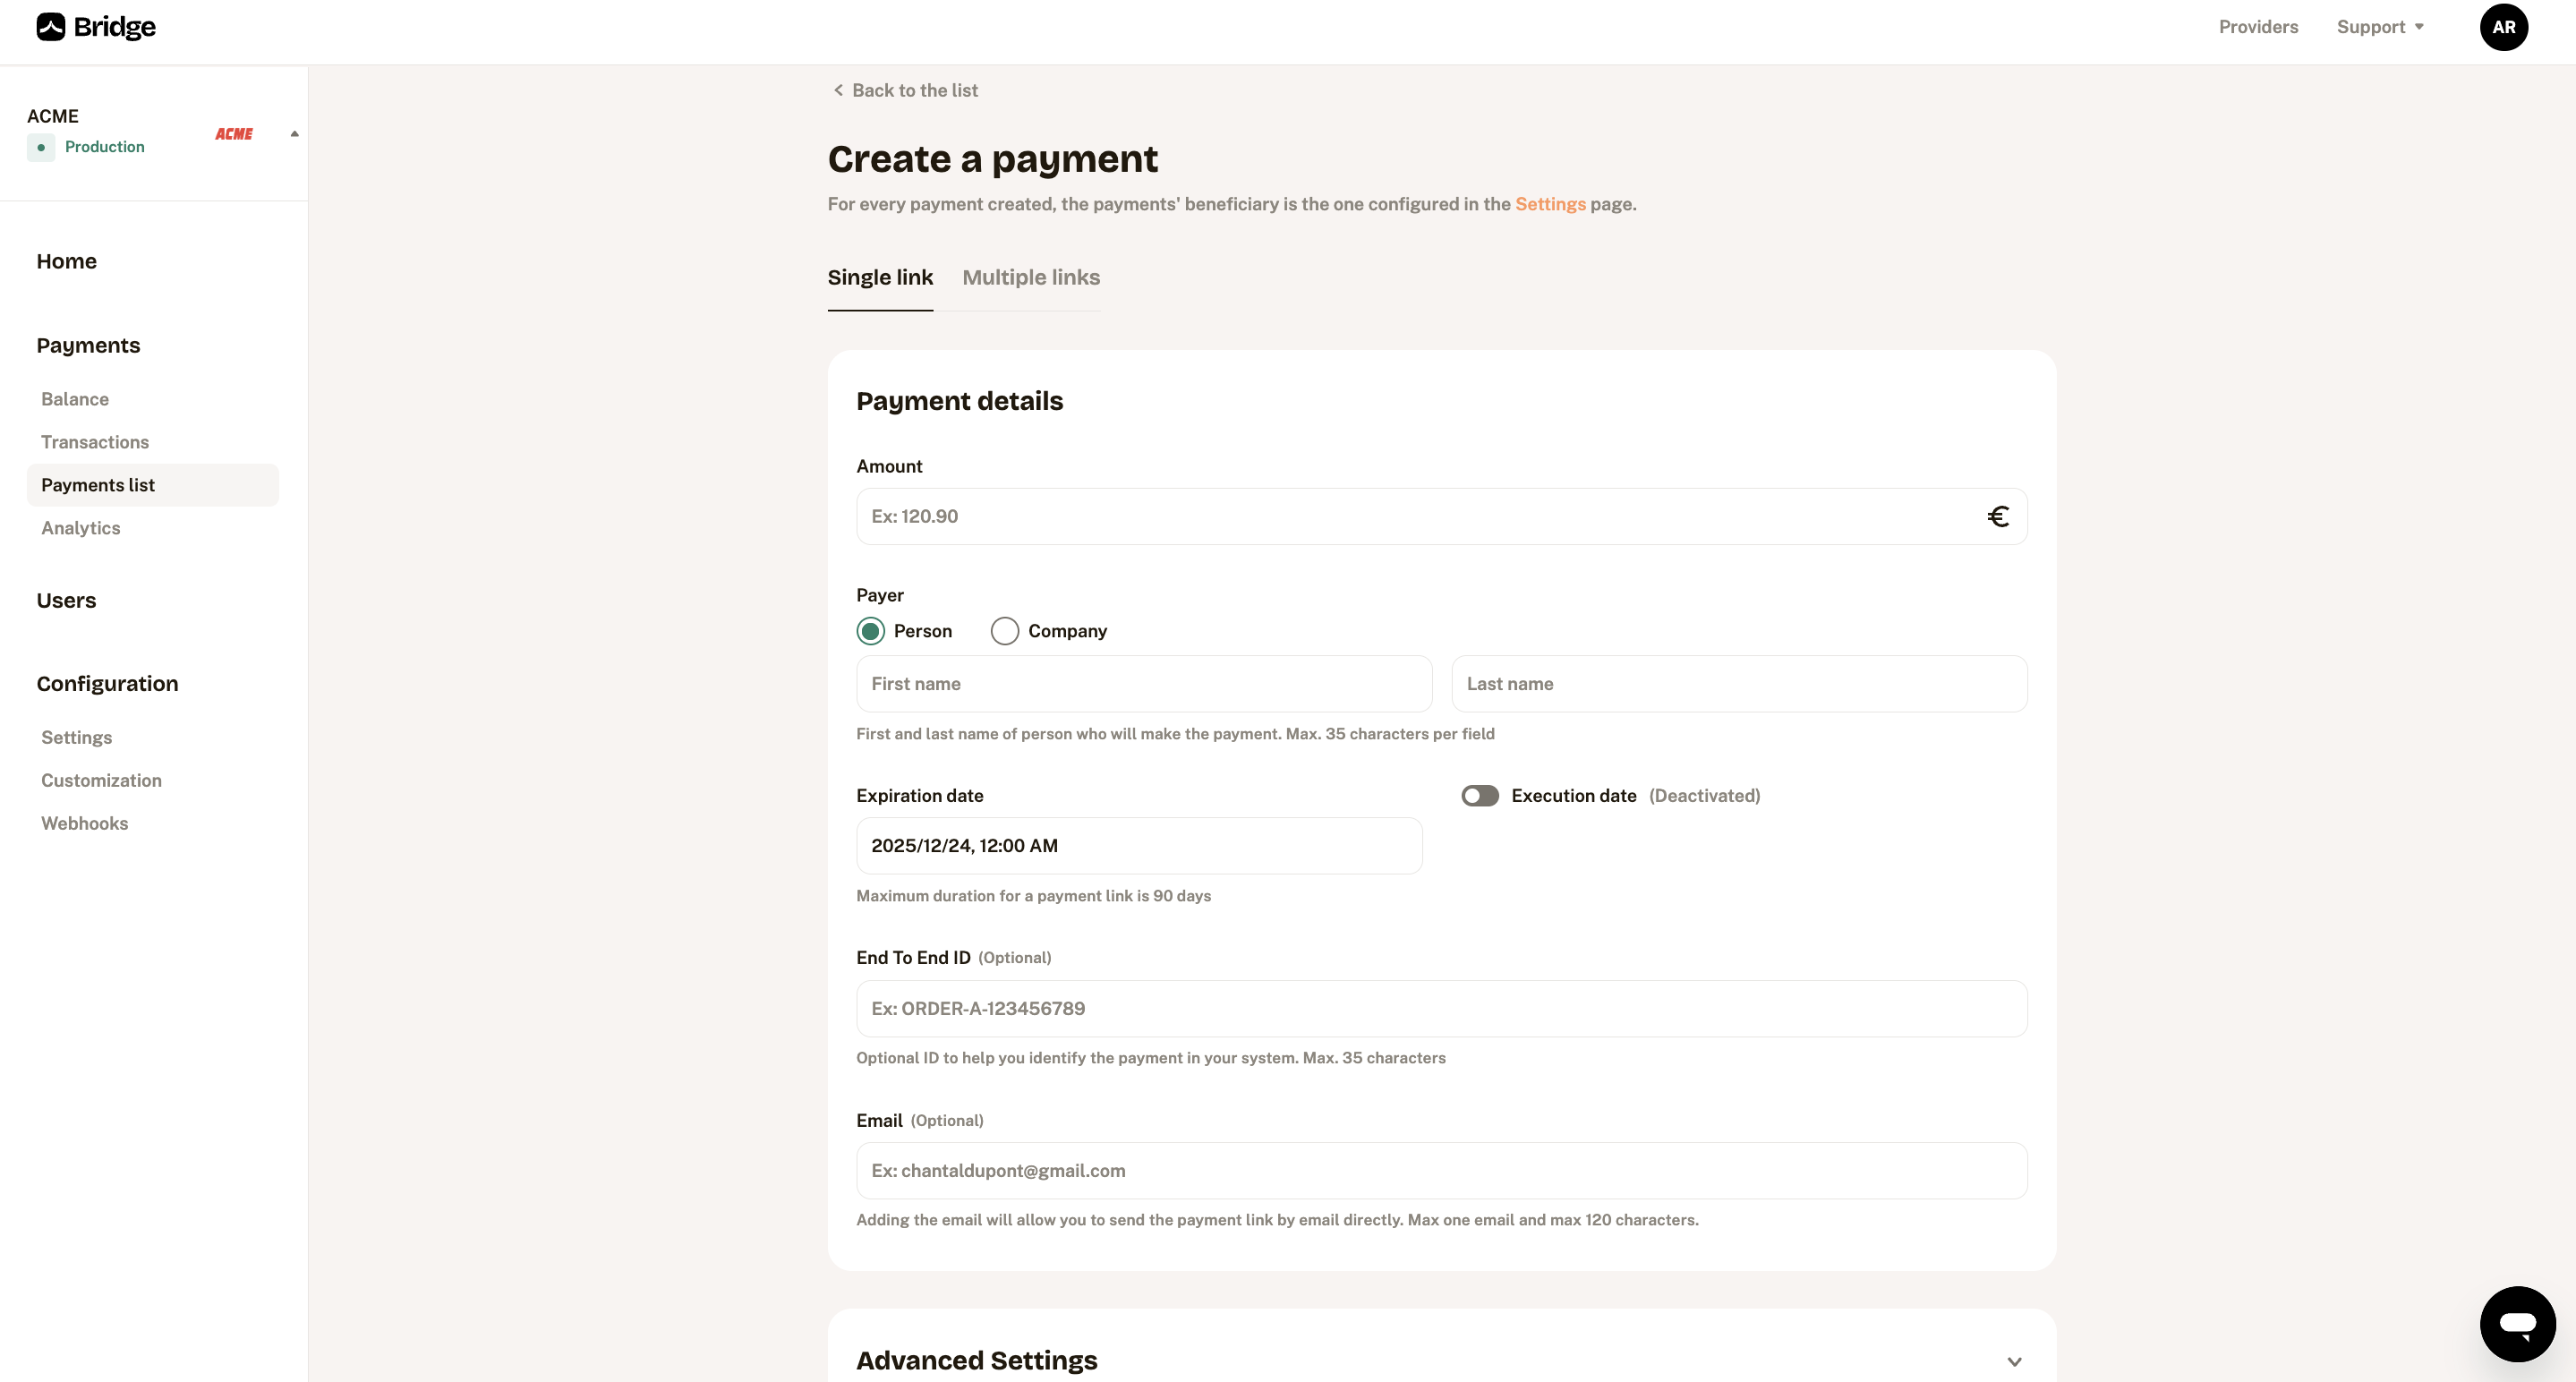Select Analytics in the sidebar
Viewport: 2576px width, 1382px height.
80,528
